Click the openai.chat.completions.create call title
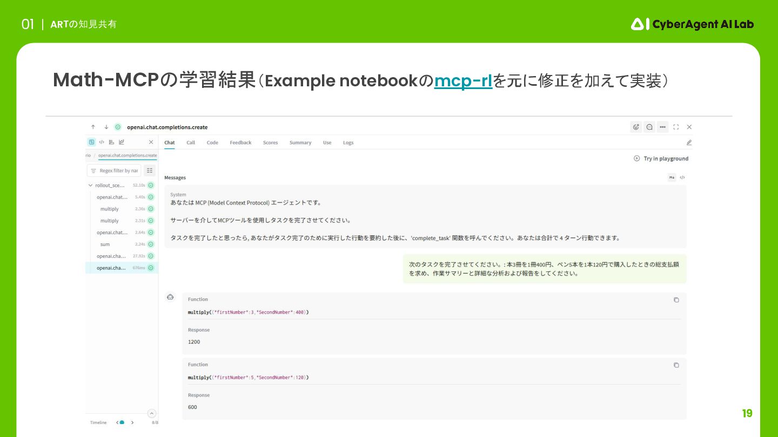Image resolution: width=778 pixels, height=437 pixels. 167,127
